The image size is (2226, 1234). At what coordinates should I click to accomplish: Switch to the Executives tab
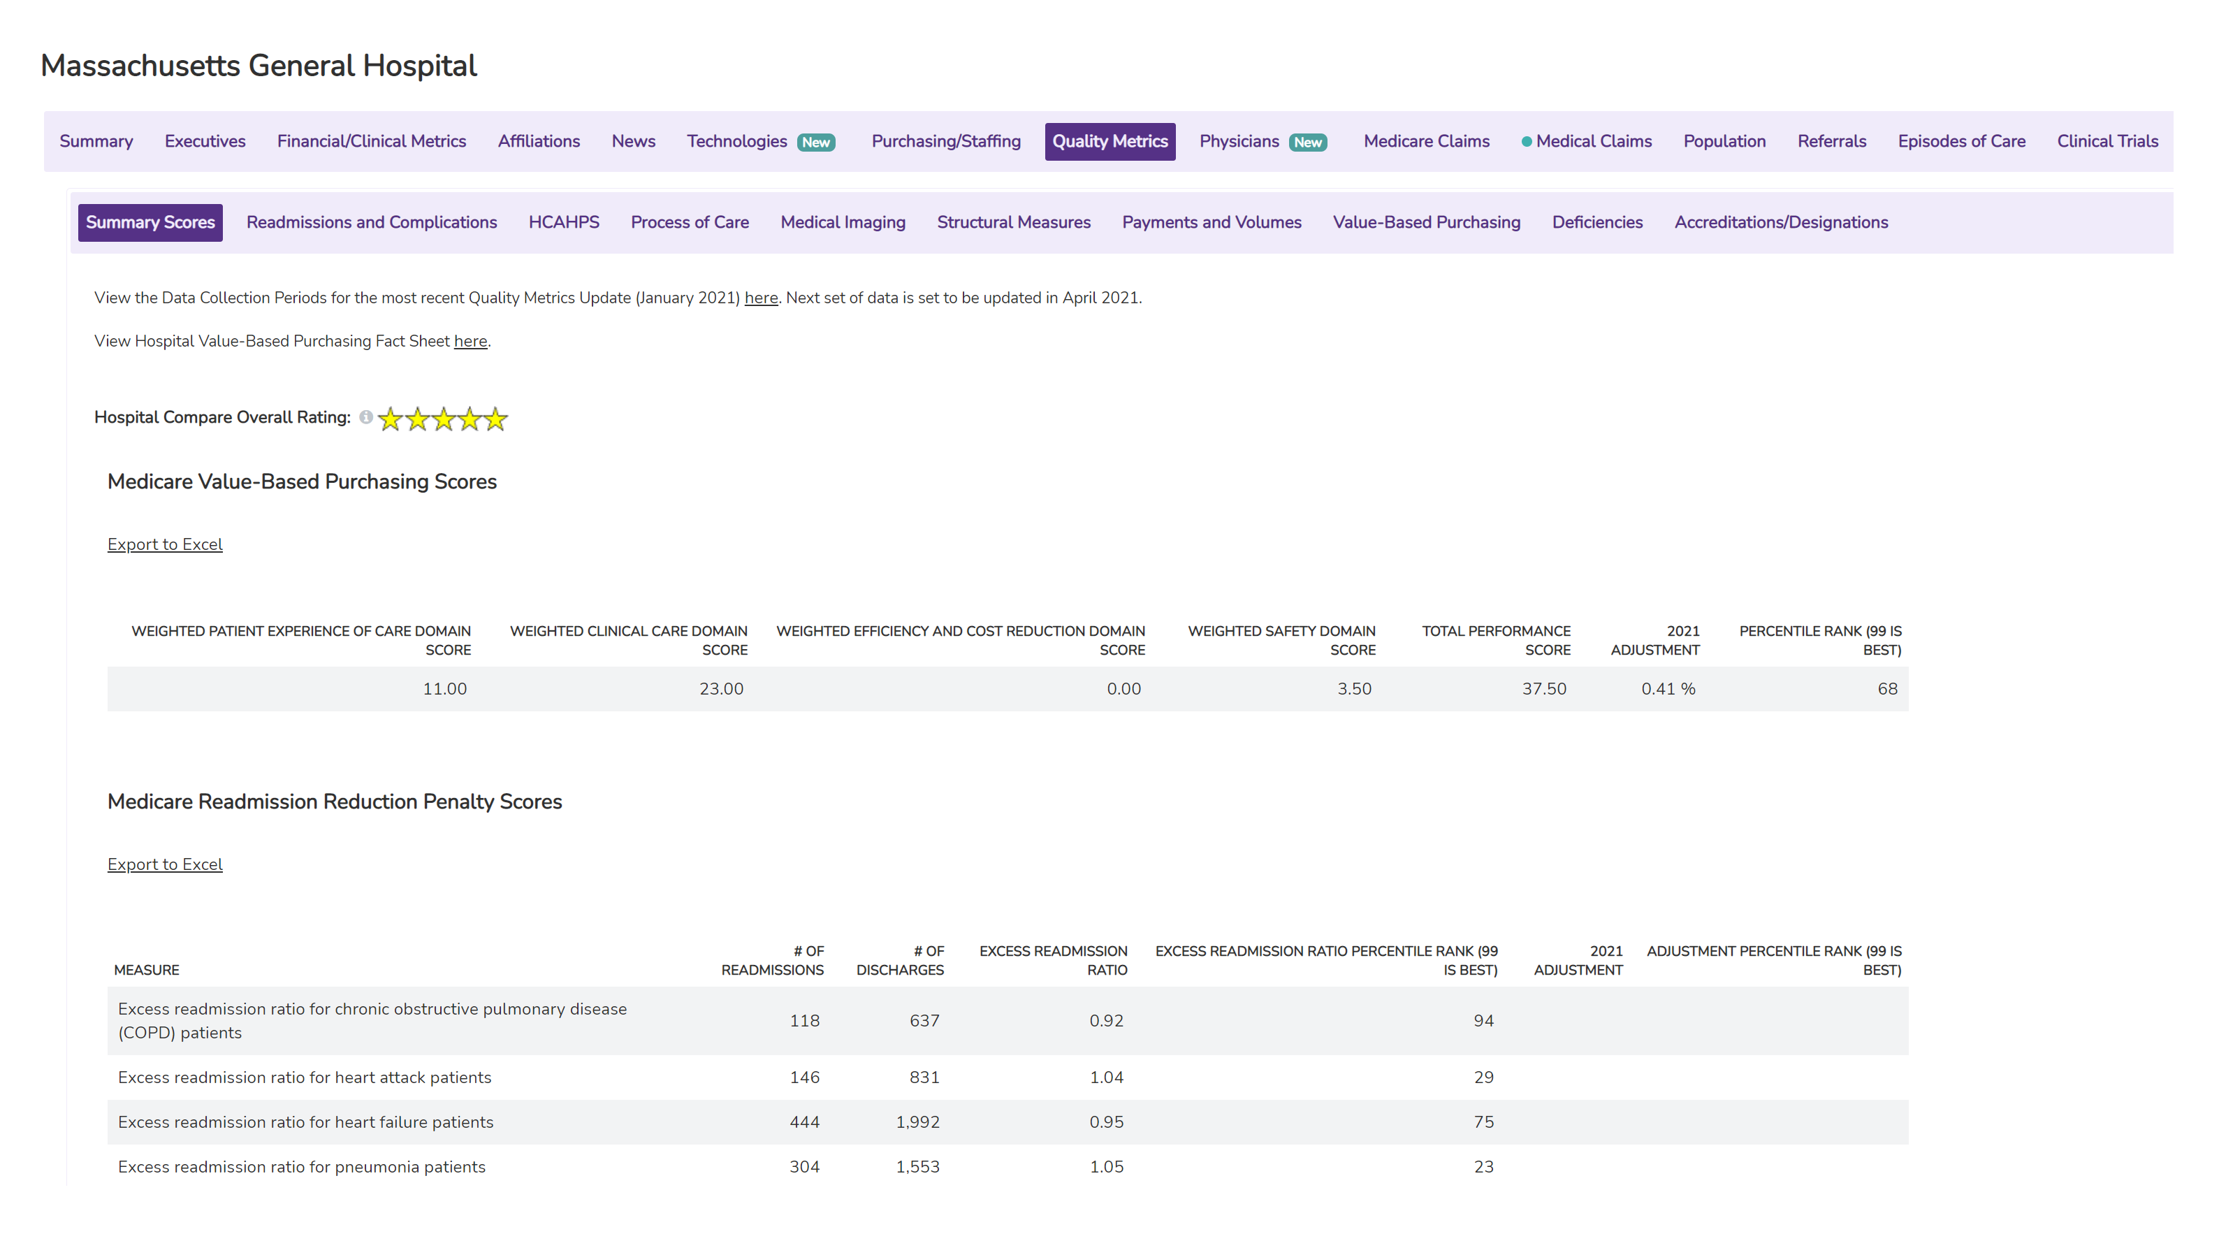point(205,142)
